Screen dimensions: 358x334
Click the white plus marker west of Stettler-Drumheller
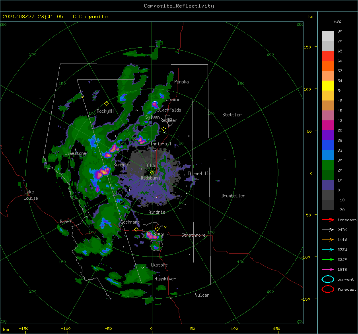[x=225, y=160]
